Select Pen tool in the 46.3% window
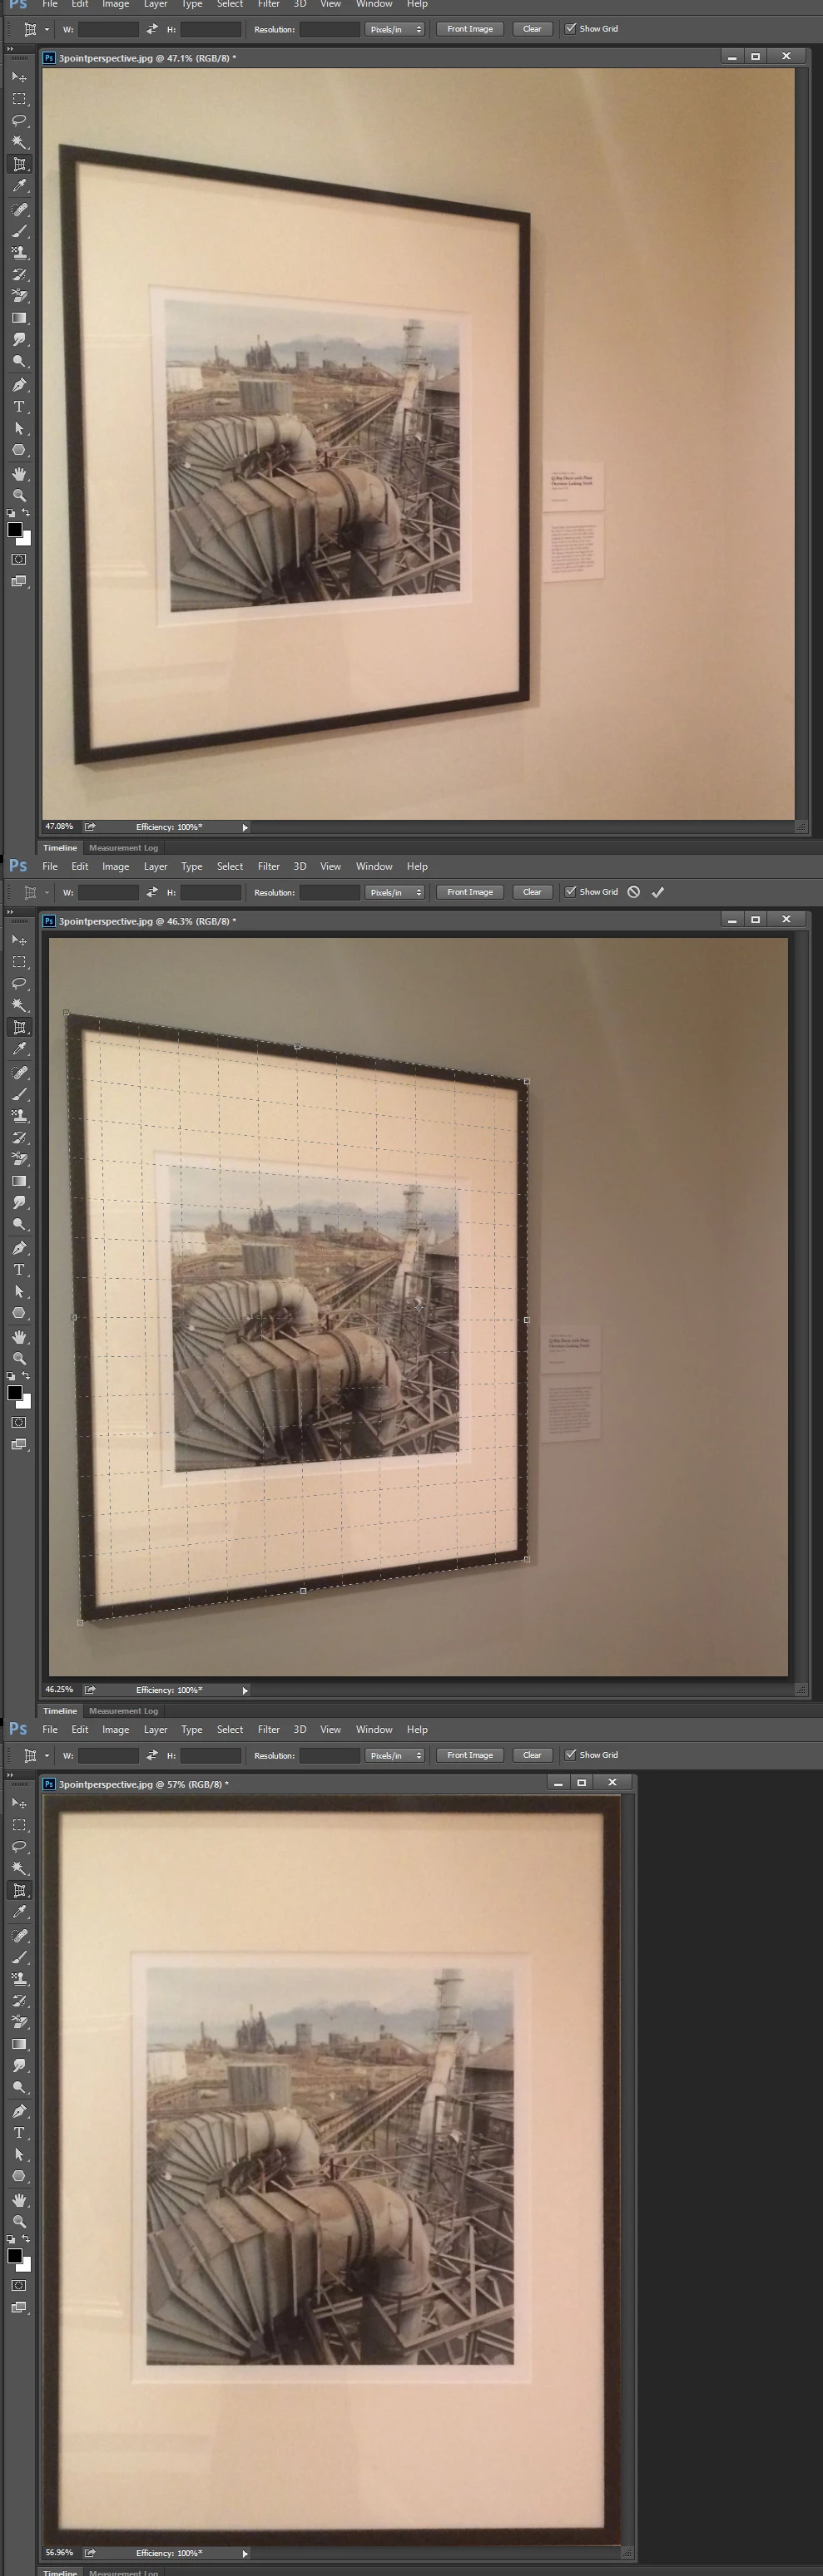This screenshot has height=2576, width=823. [19, 1248]
